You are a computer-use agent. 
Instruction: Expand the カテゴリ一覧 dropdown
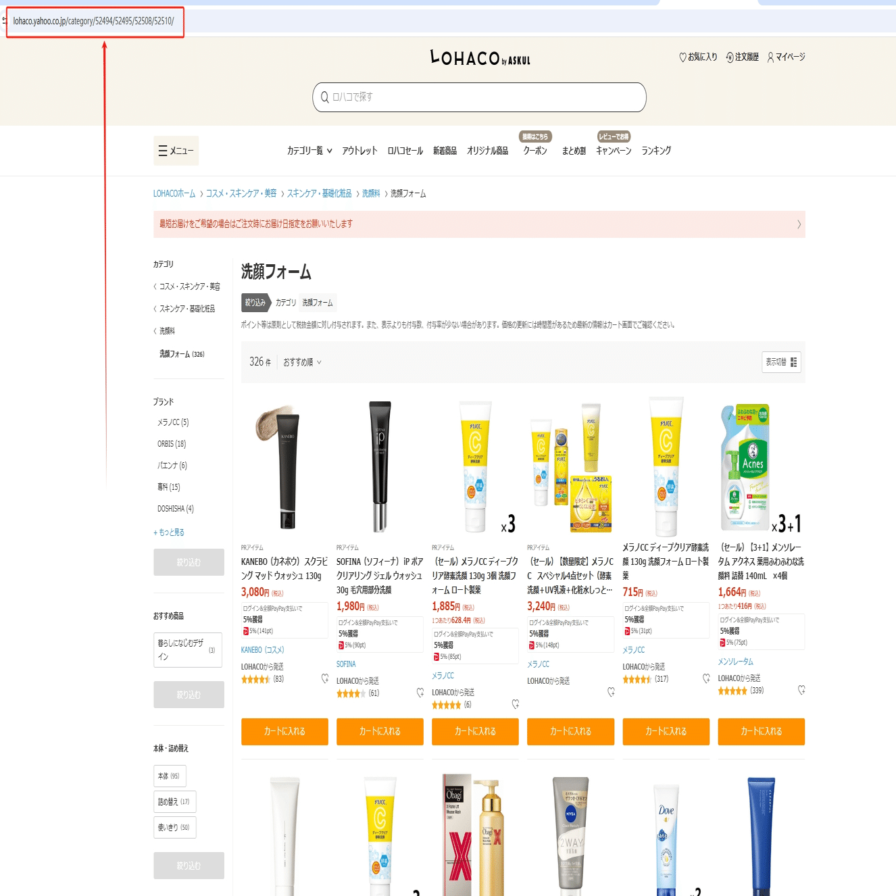tap(309, 151)
